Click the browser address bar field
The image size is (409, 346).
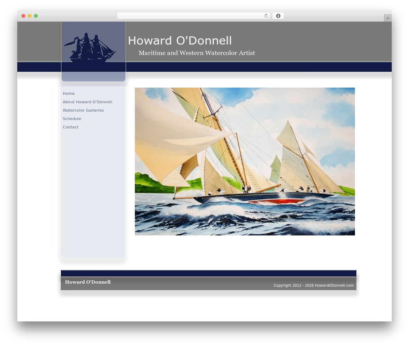tap(194, 16)
